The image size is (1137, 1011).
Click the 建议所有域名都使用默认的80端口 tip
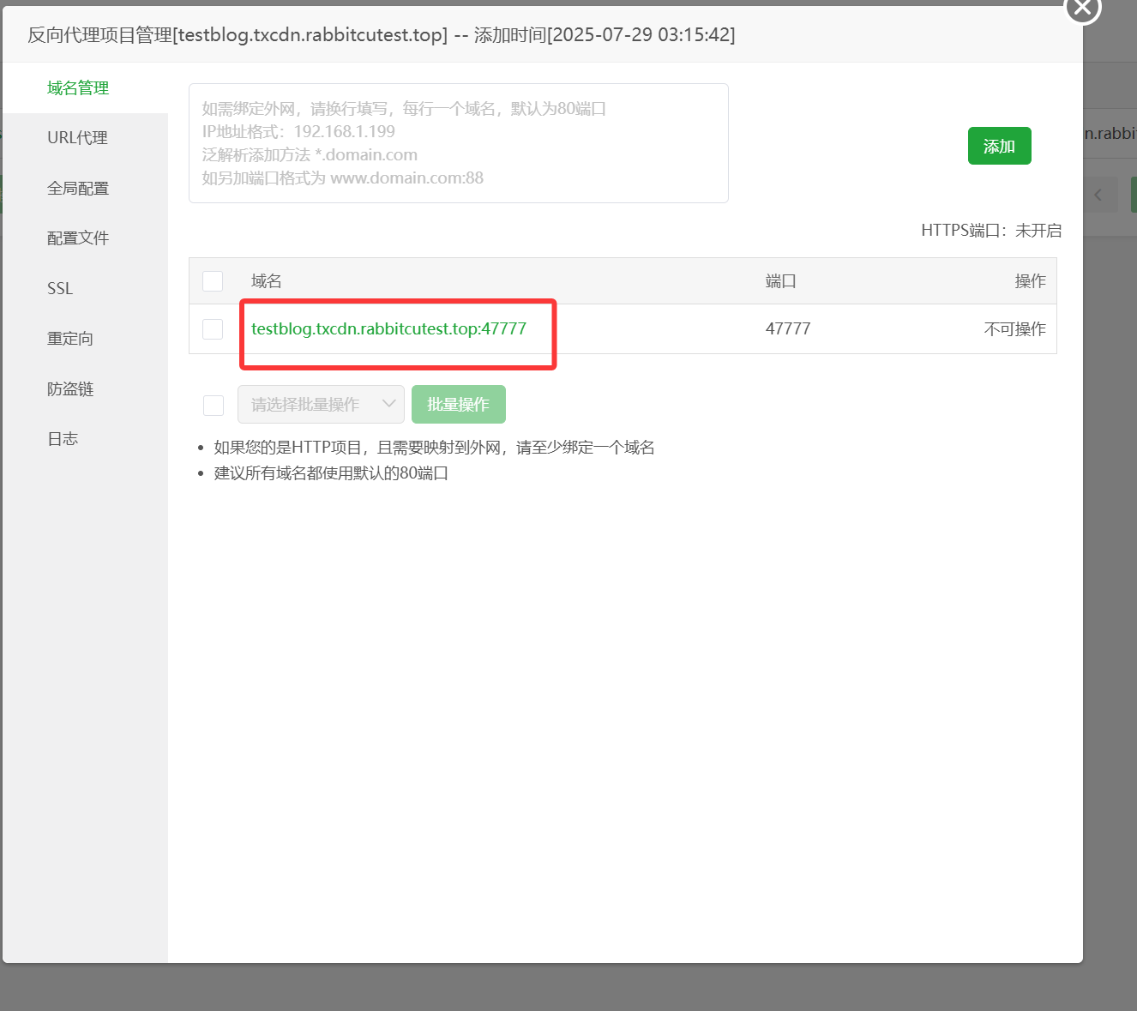click(331, 473)
